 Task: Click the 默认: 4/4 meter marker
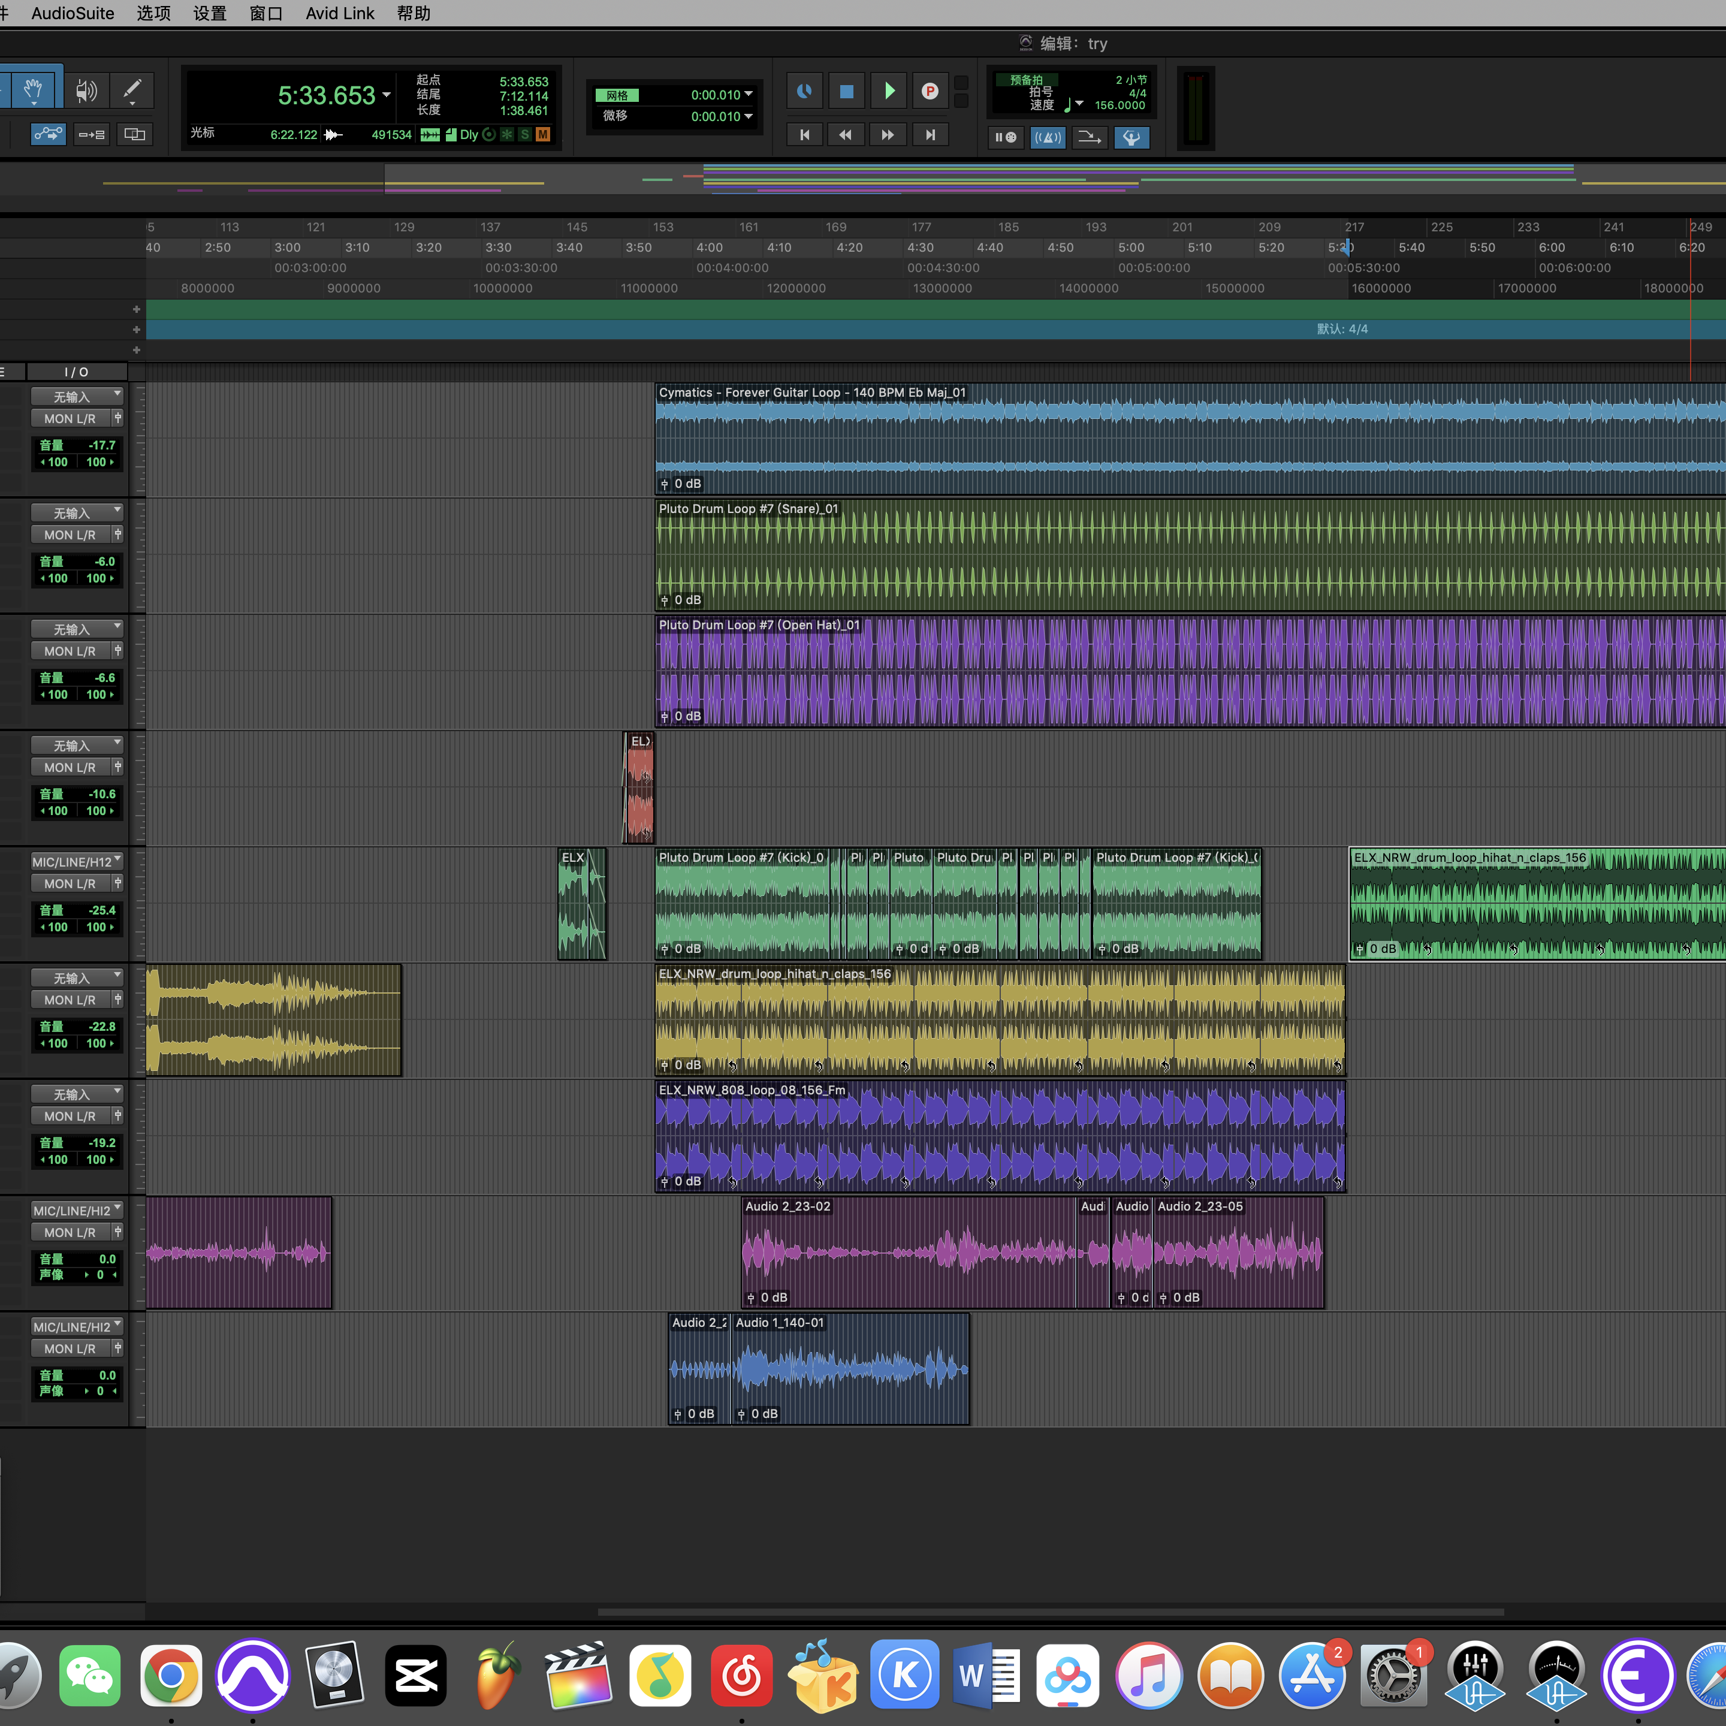(x=1342, y=329)
